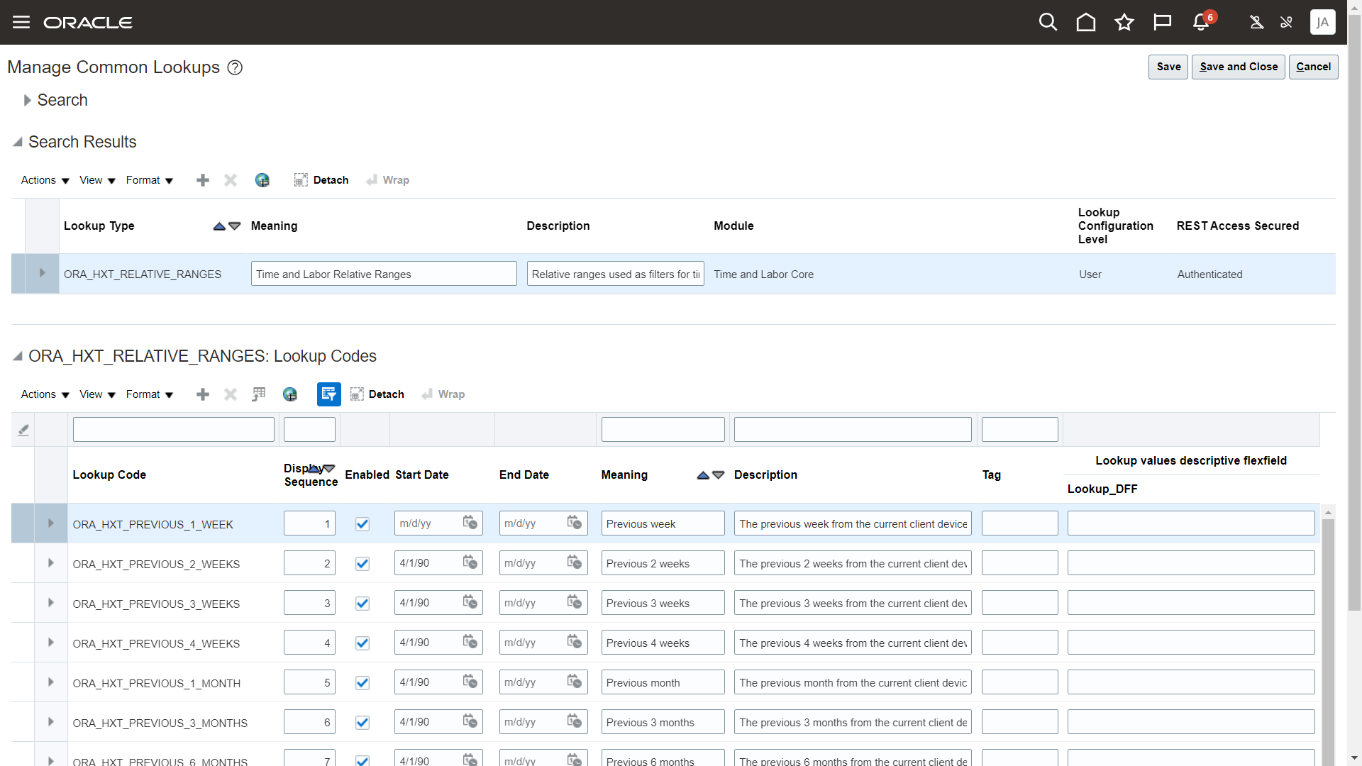Click the Lookup Code filter input field
The height and width of the screenshot is (766, 1362).
(173, 430)
